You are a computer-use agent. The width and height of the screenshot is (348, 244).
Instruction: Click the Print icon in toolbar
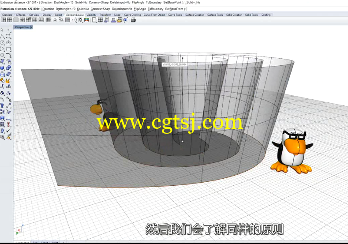133,20
